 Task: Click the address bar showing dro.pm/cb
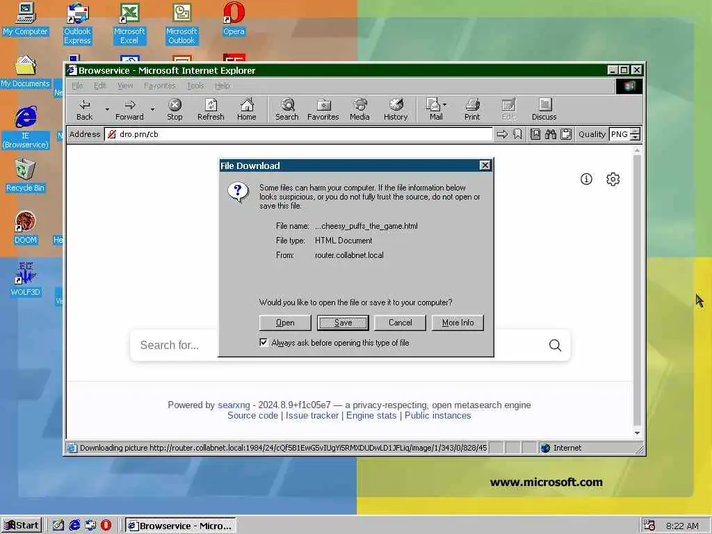pyautogui.click(x=299, y=134)
